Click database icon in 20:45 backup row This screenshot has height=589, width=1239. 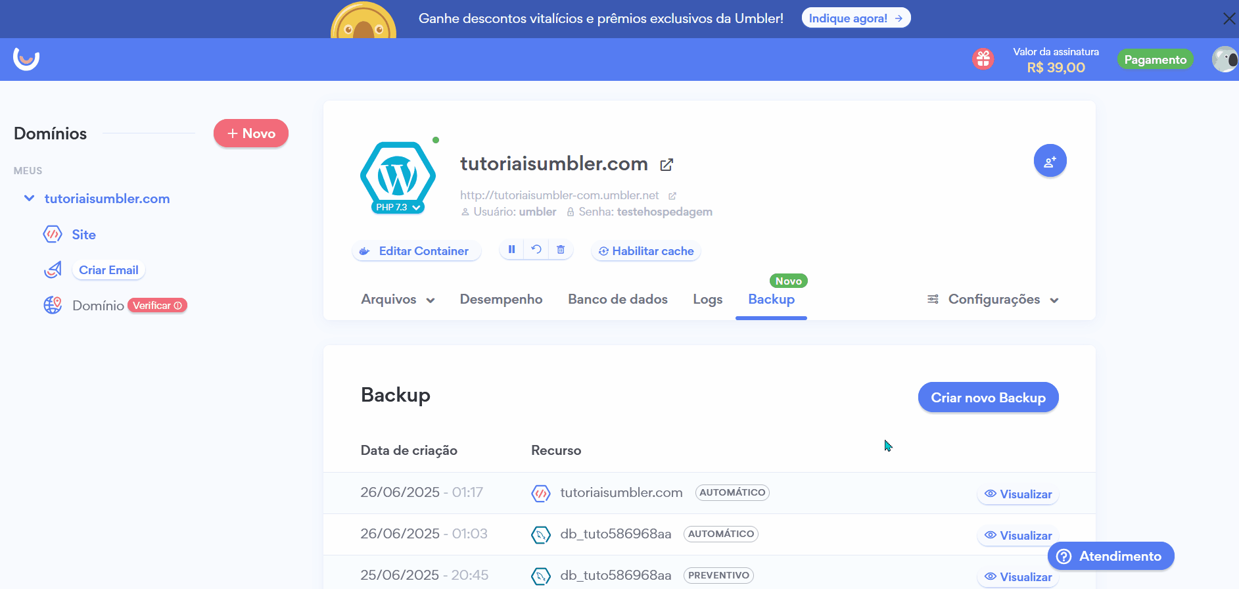[x=540, y=576]
